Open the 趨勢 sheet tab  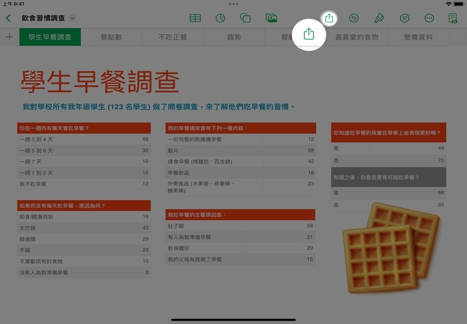pos(233,37)
